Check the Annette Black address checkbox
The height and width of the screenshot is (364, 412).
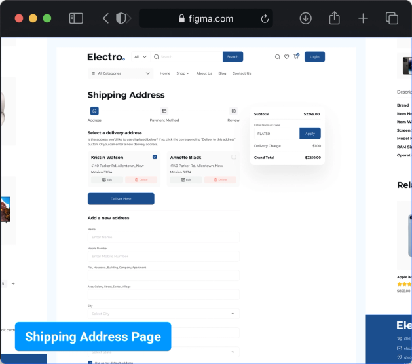pyautogui.click(x=234, y=157)
